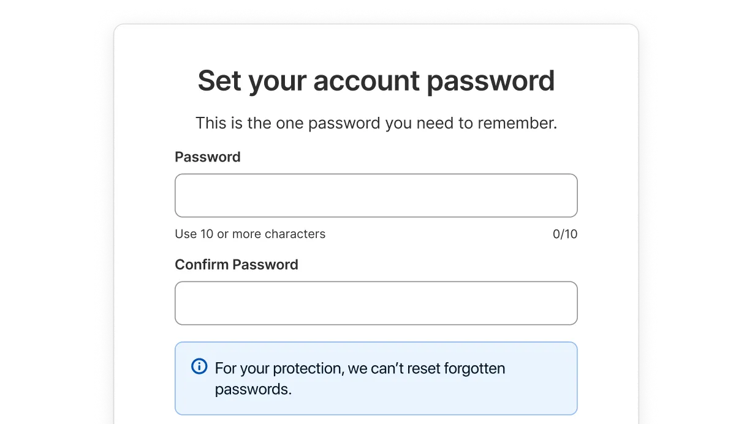
Task: Click the word "Set" in the heading
Action: [x=219, y=81]
